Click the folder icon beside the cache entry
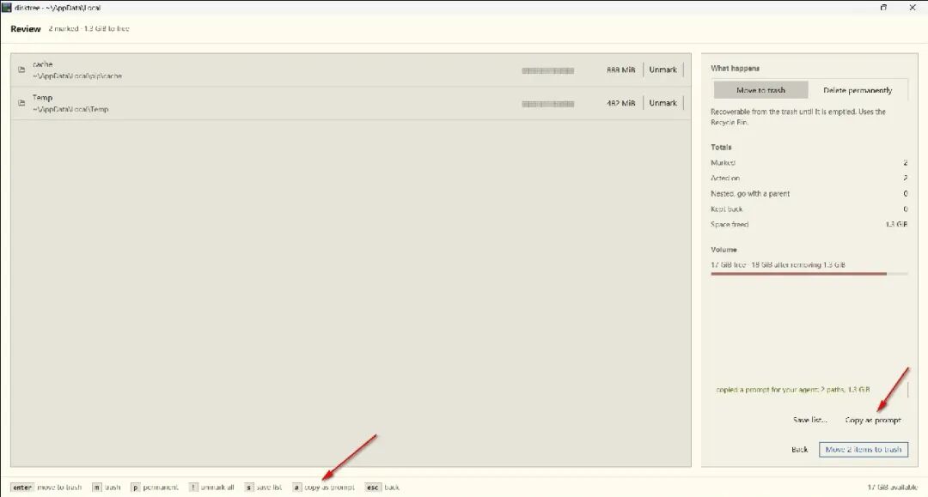Screen dimensions: 928x497 coord(21,70)
